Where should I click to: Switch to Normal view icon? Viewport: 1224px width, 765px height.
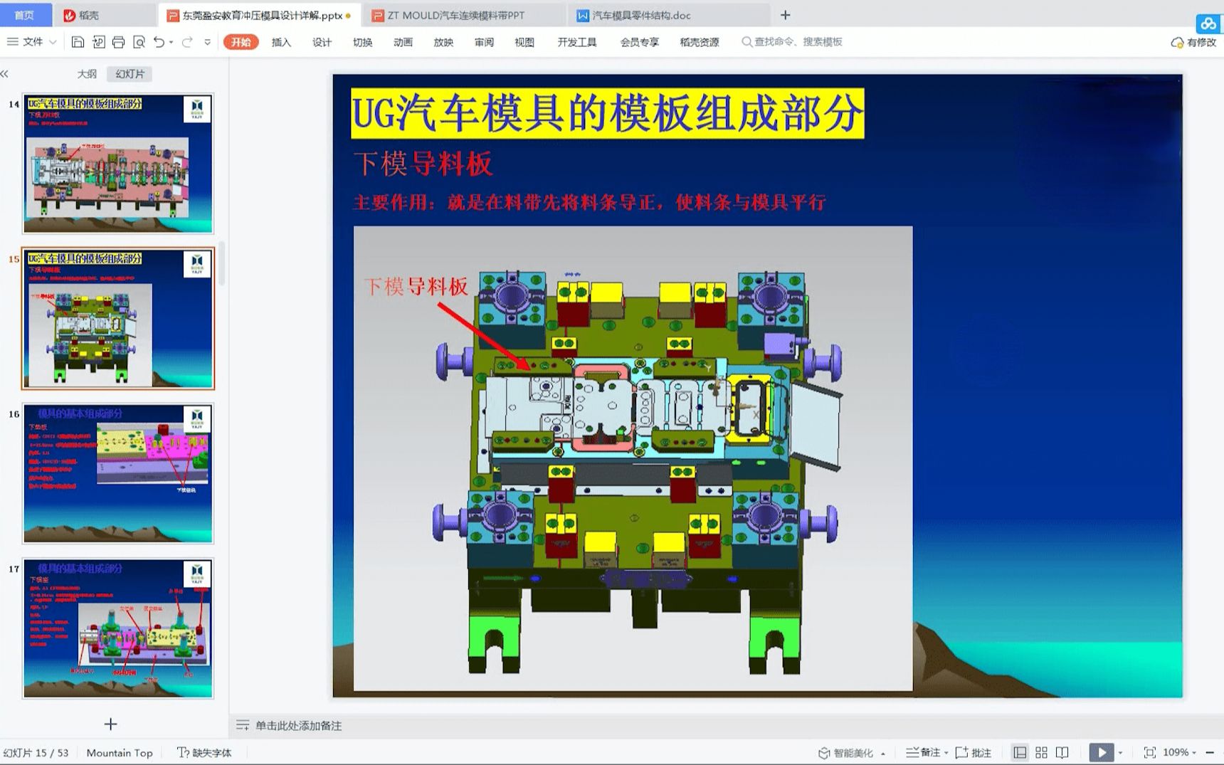(x=1020, y=753)
